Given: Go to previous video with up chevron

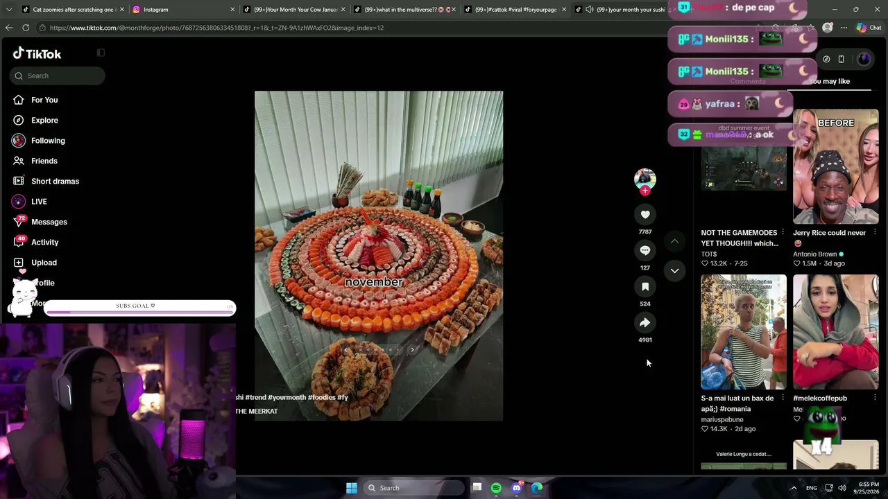Looking at the screenshot, I should 674,241.
